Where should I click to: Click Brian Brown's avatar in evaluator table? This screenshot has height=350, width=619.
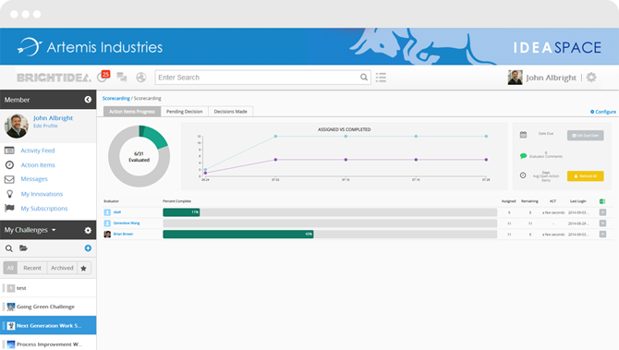pos(107,235)
